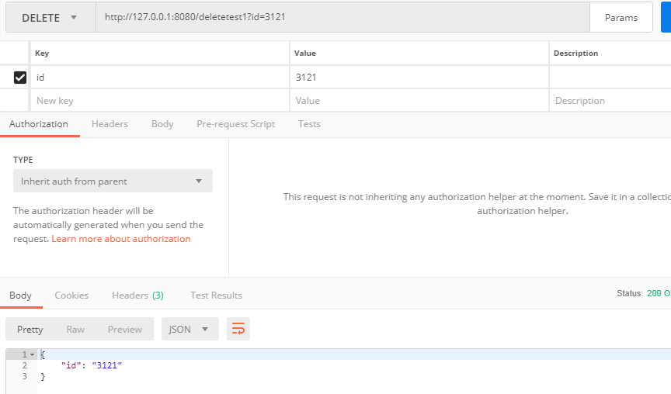This screenshot has width=671, height=394.
Task: Click the Description column header
Action: tap(575, 53)
